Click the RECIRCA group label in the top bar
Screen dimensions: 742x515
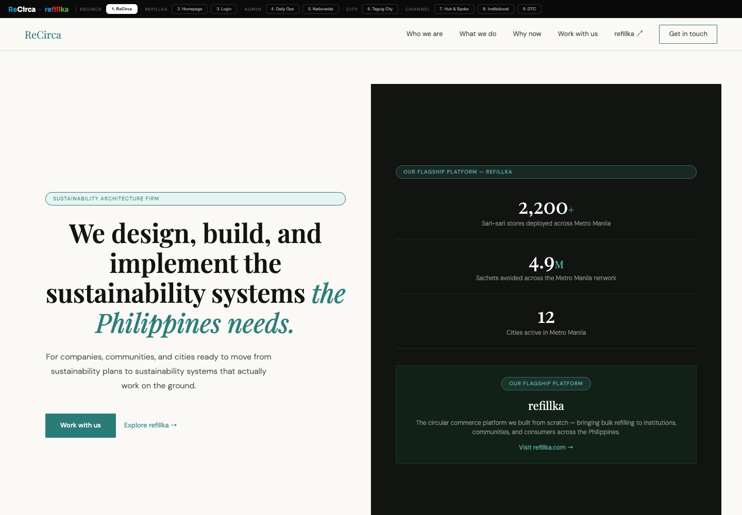(x=91, y=9)
